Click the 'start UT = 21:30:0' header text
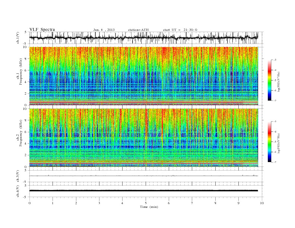295x228 pixels. [x=180, y=30]
